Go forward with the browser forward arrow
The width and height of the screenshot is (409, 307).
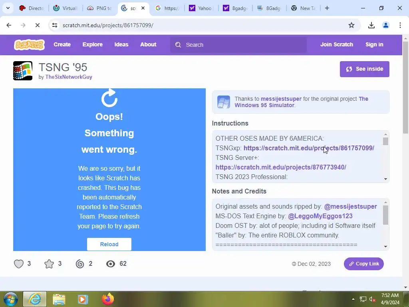pos(23,25)
